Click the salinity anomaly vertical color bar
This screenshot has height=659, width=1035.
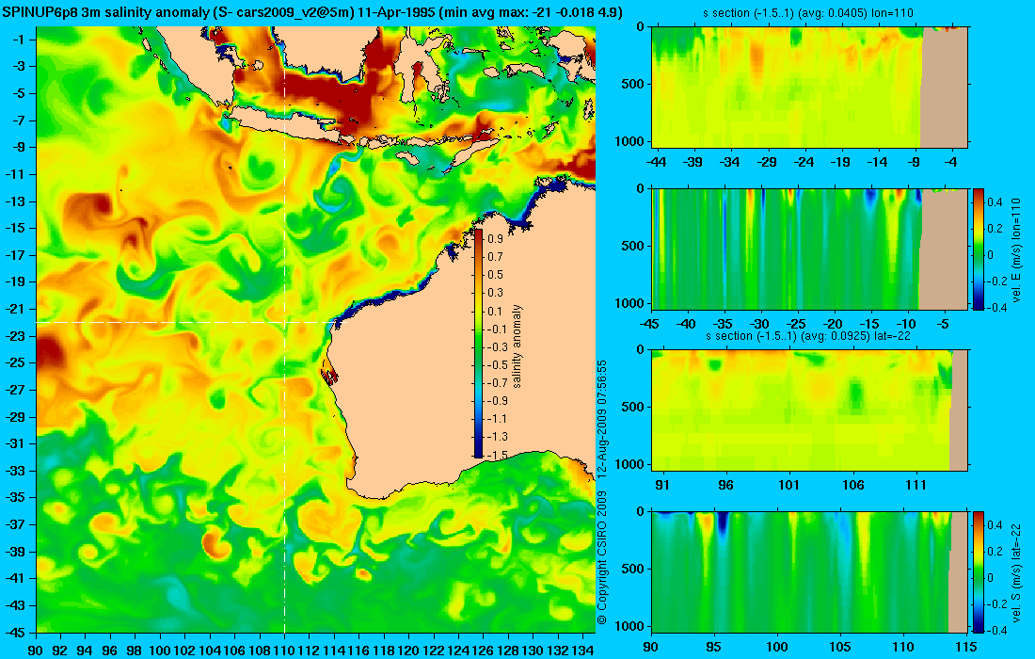479,344
